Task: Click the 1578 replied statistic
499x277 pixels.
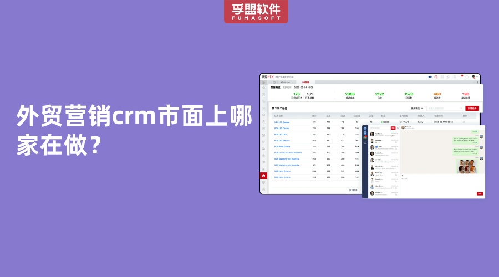Action: pyautogui.click(x=409, y=95)
